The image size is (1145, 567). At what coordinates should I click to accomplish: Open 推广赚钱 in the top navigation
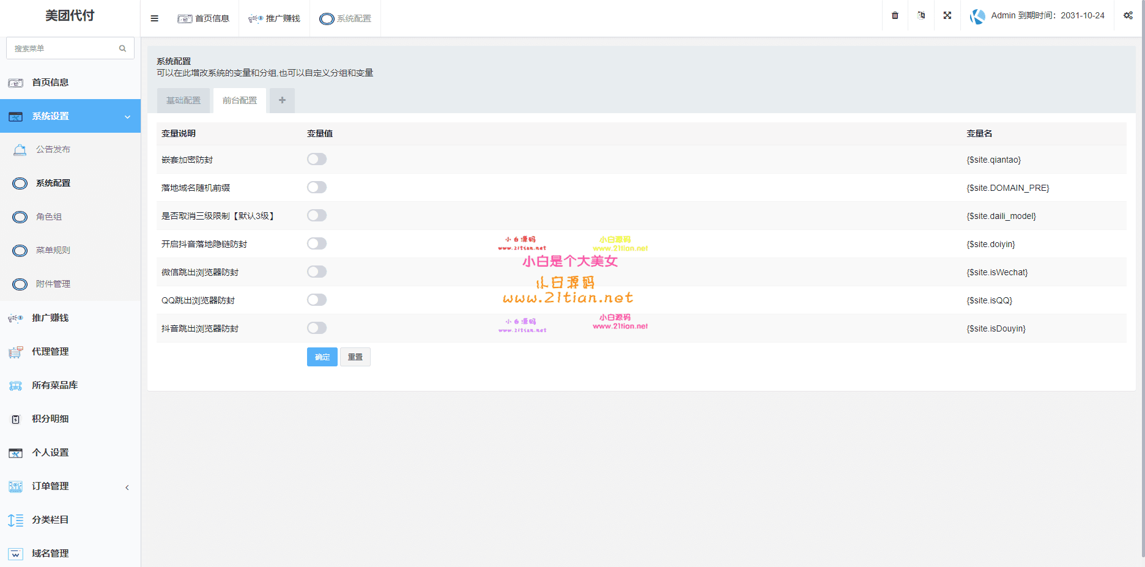point(274,18)
